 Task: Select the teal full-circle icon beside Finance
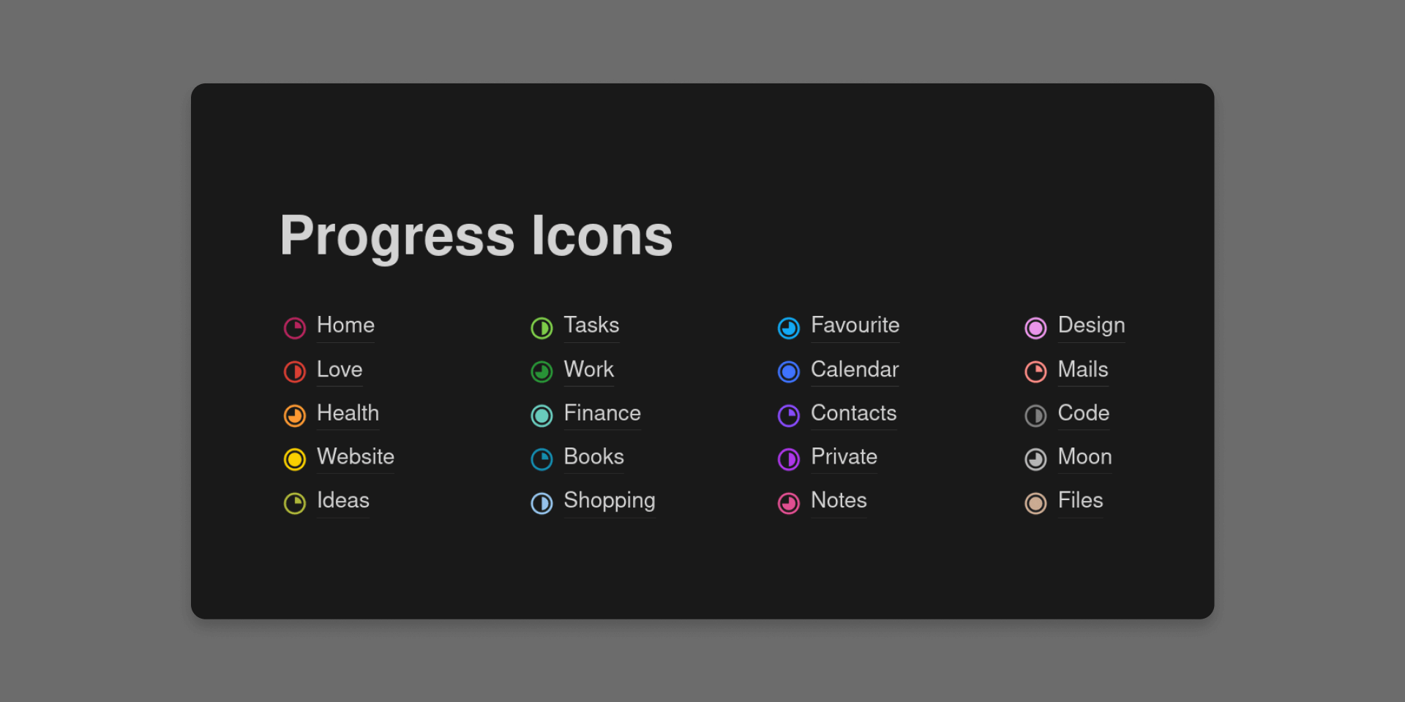click(x=542, y=415)
